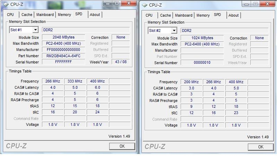Expand the Slot #1 memory slot dropdown
This screenshot has width=277, height=156.
coord(35,30)
